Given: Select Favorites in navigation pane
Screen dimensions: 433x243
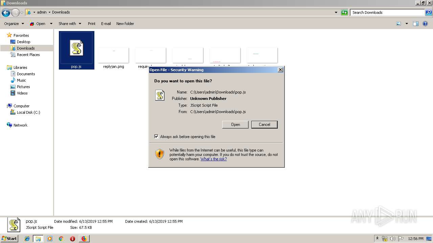Looking at the screenshot, I should tap(21, 35).
